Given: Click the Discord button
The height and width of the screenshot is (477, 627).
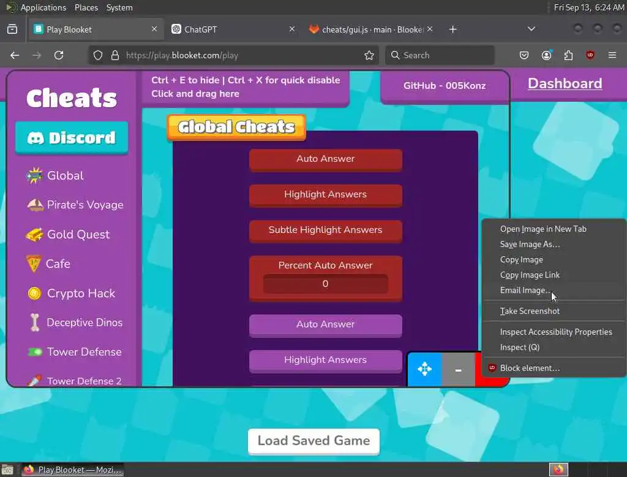Looking at the screenshot, I should tap(72, 138).
